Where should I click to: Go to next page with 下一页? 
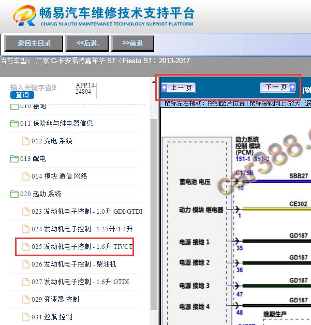point(278,87)
